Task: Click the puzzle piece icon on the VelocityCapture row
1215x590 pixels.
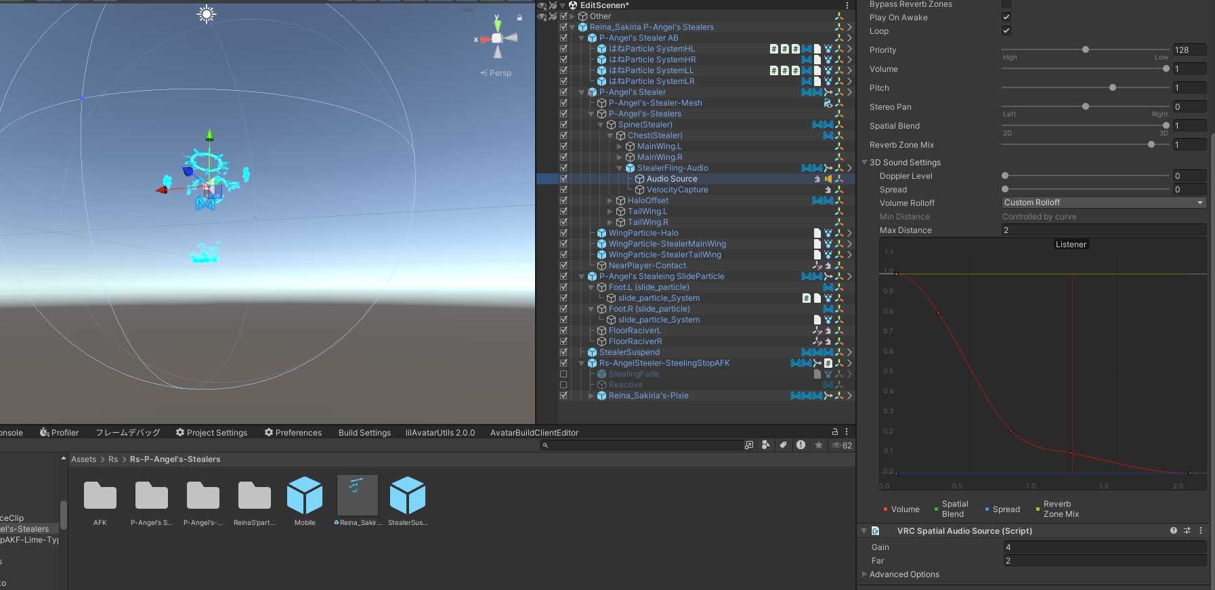Action: (828, 190)
